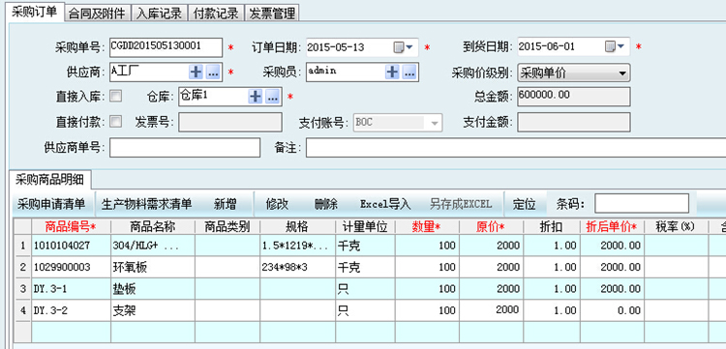Viewport: 726px width, 349px height.
Task: Click the 发票号 field
Action: coord(230,123)
